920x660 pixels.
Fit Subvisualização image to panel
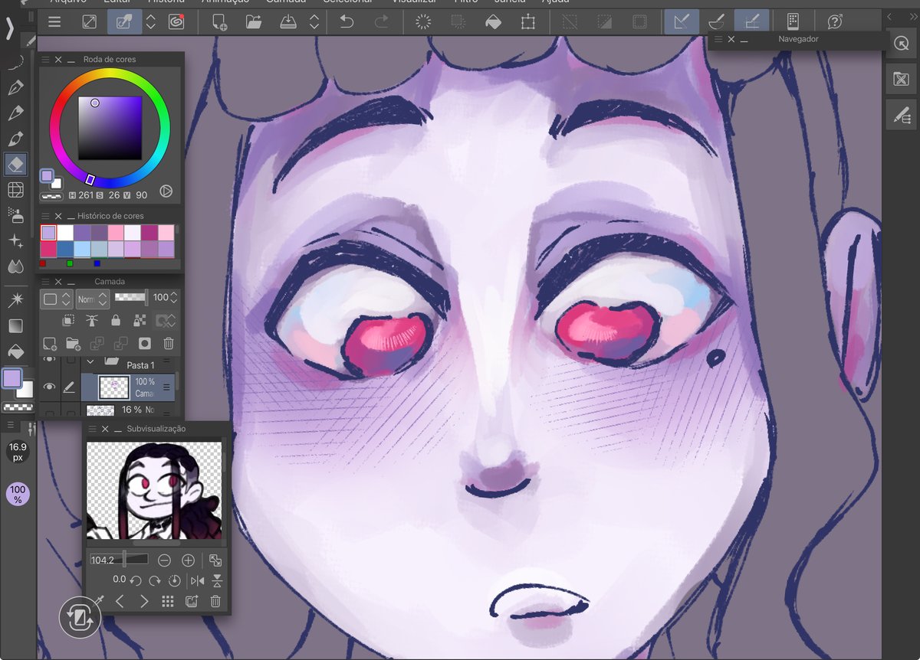pos(215,560)
